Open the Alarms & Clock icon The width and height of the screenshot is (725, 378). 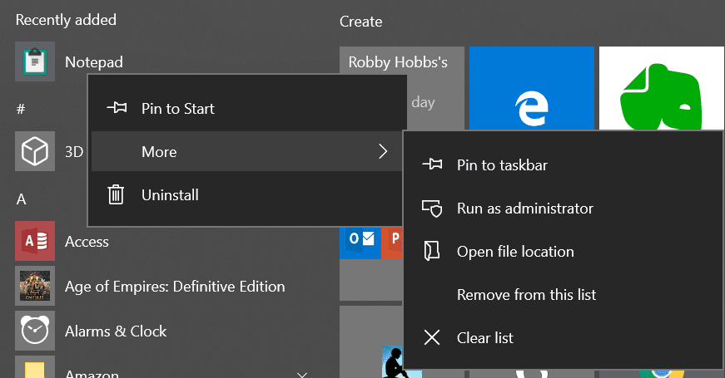point(35,331)
